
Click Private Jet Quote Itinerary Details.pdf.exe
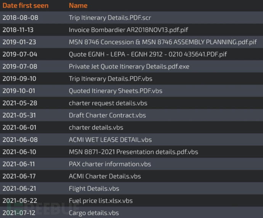pyautogui.click(x=129, y=67)
